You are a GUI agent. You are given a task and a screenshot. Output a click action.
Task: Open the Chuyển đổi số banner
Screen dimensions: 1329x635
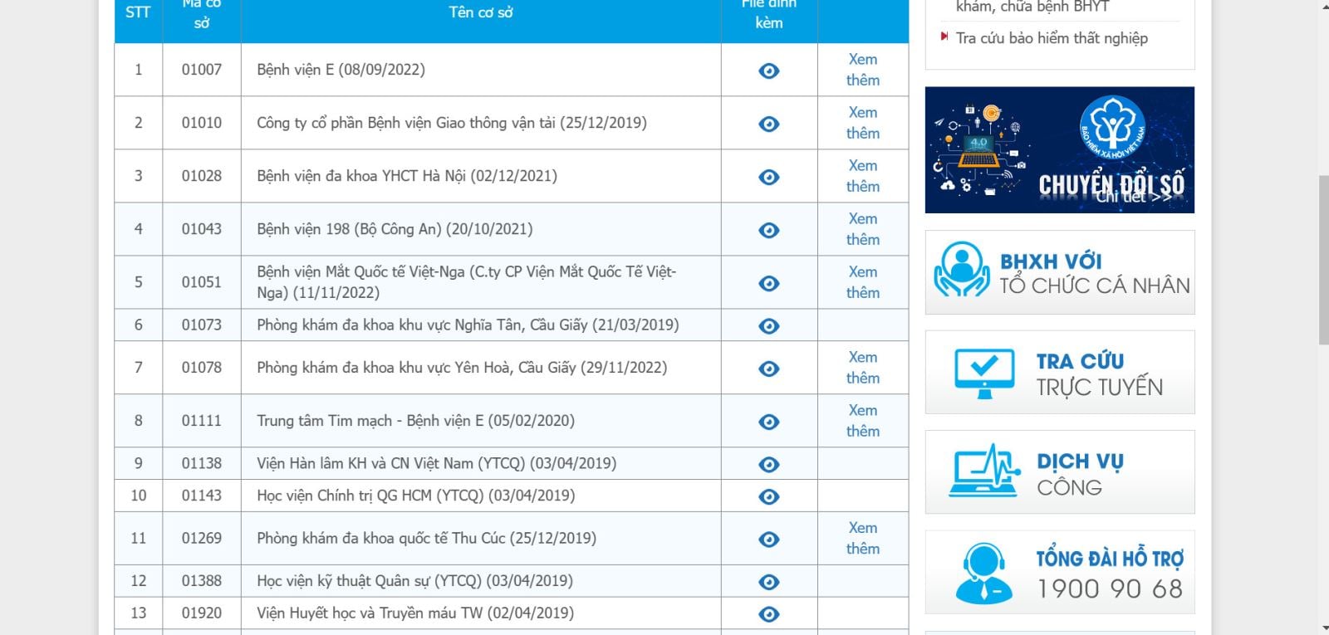1060,150
